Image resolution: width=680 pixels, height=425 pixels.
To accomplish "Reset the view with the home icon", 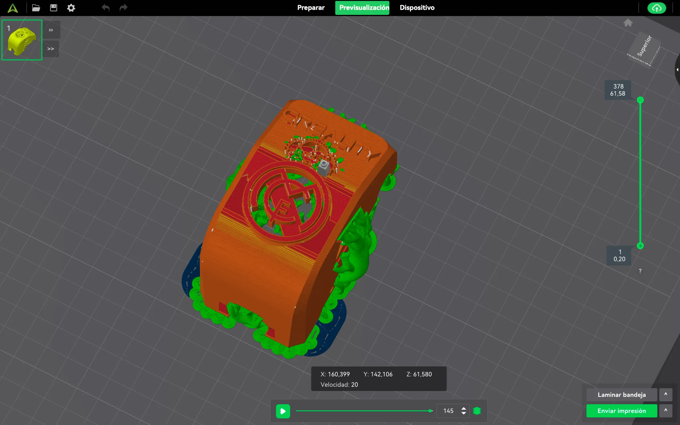I will (628, 23).
